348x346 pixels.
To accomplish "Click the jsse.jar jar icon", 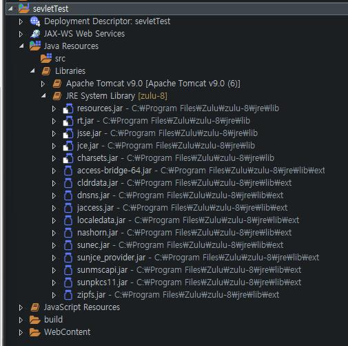I will tap(68, 133).
